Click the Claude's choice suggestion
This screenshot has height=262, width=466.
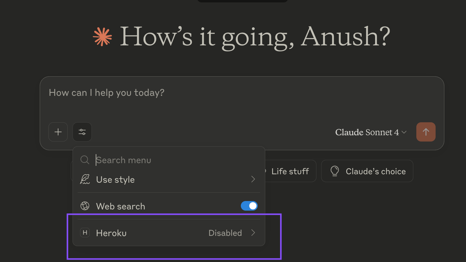[375, 171]
